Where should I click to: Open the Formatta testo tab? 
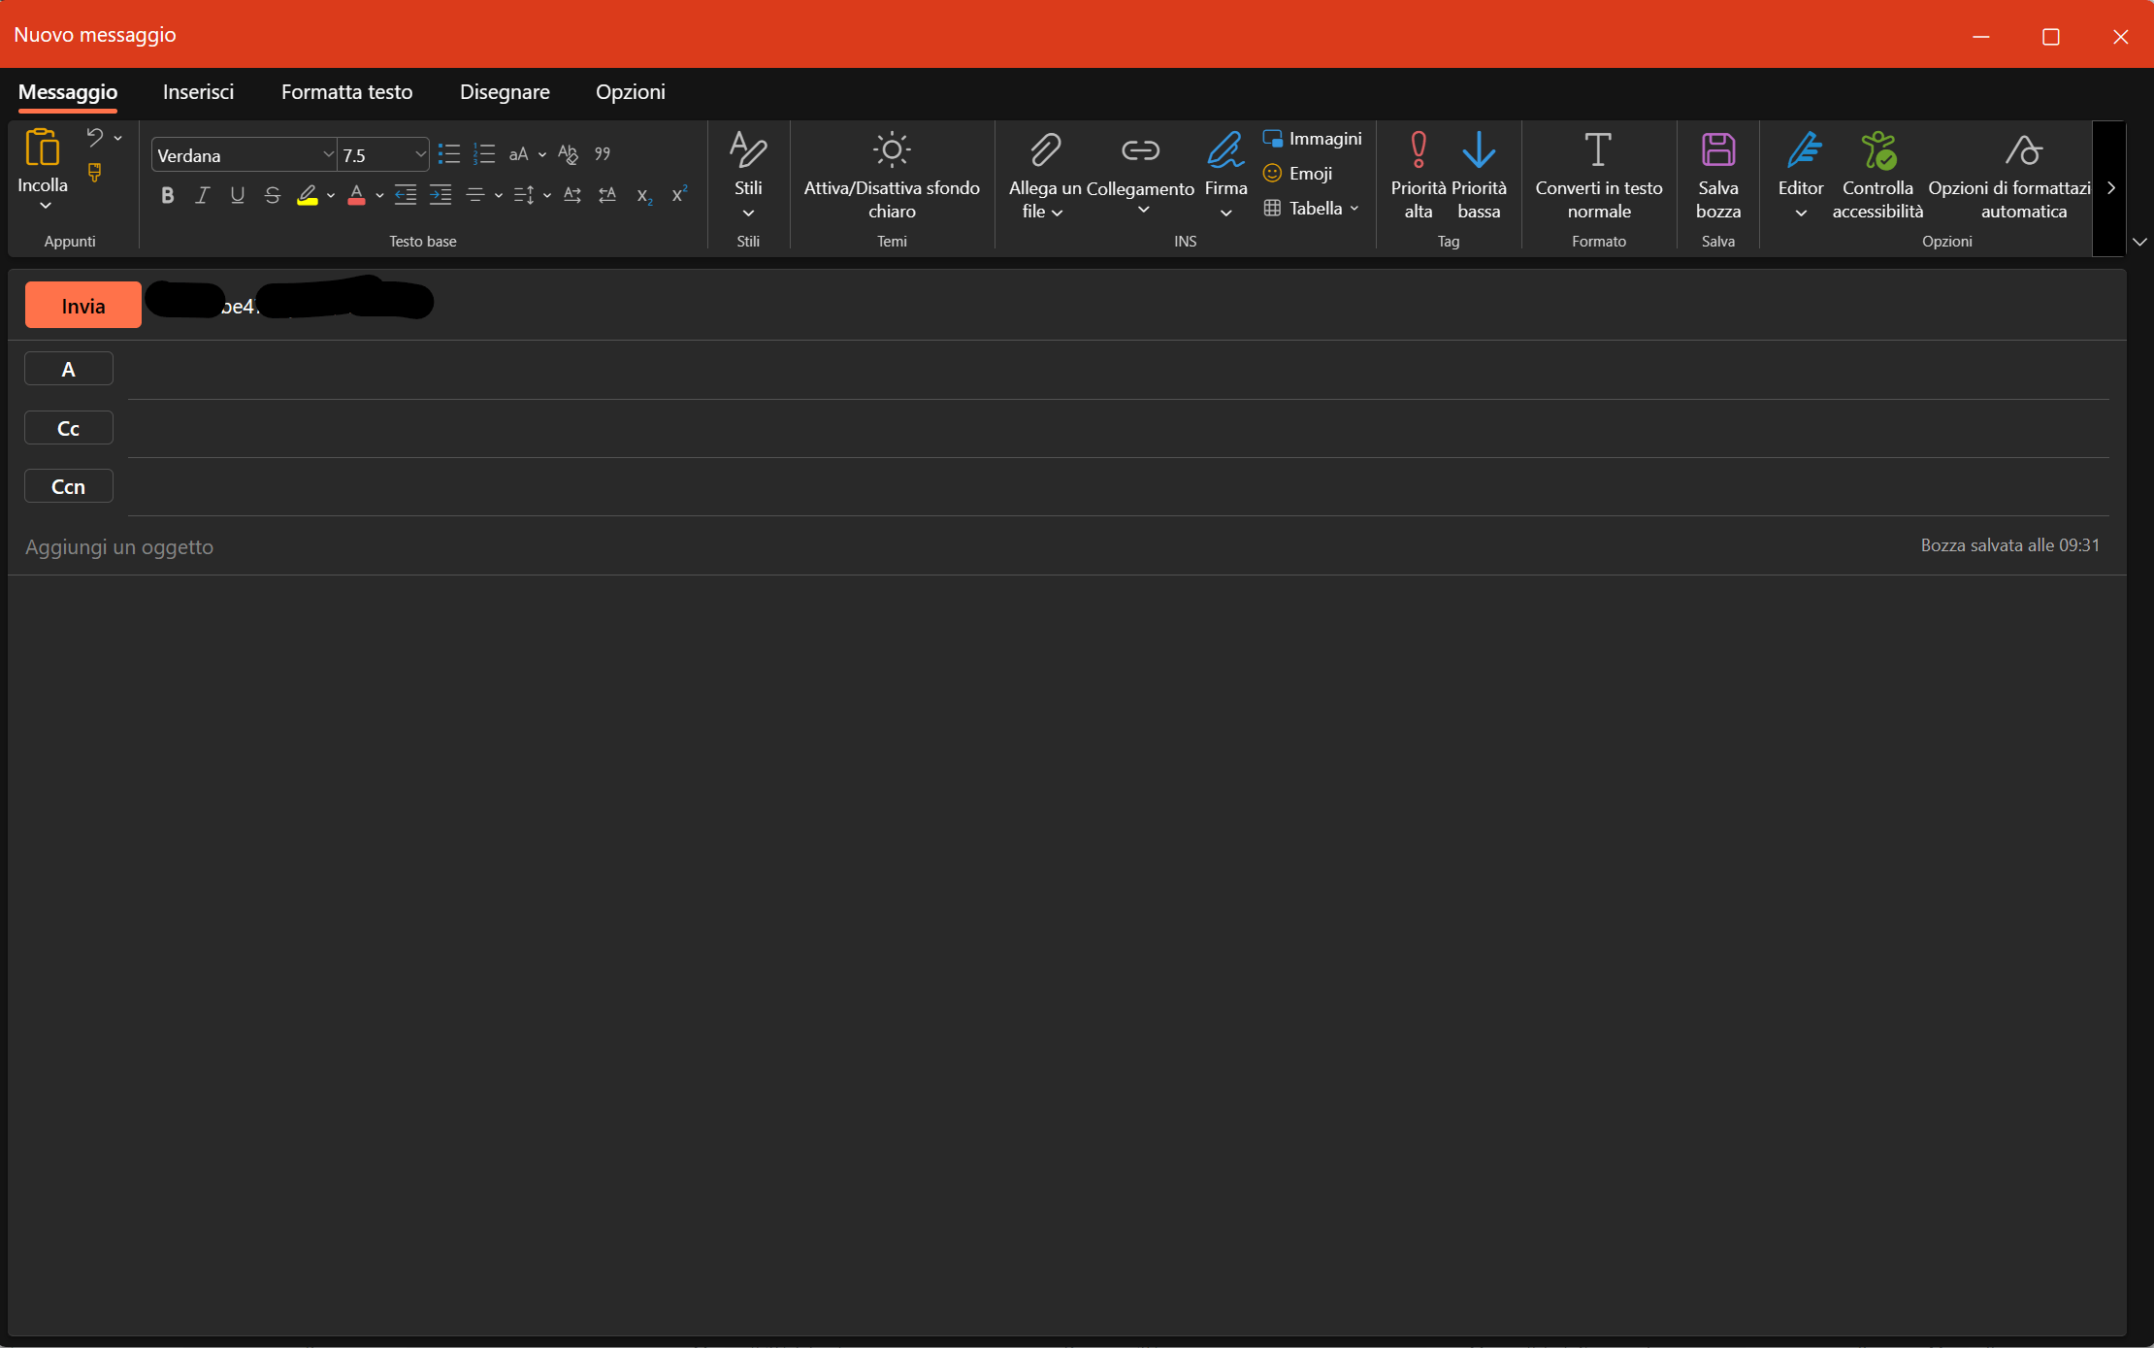[346, 92]
